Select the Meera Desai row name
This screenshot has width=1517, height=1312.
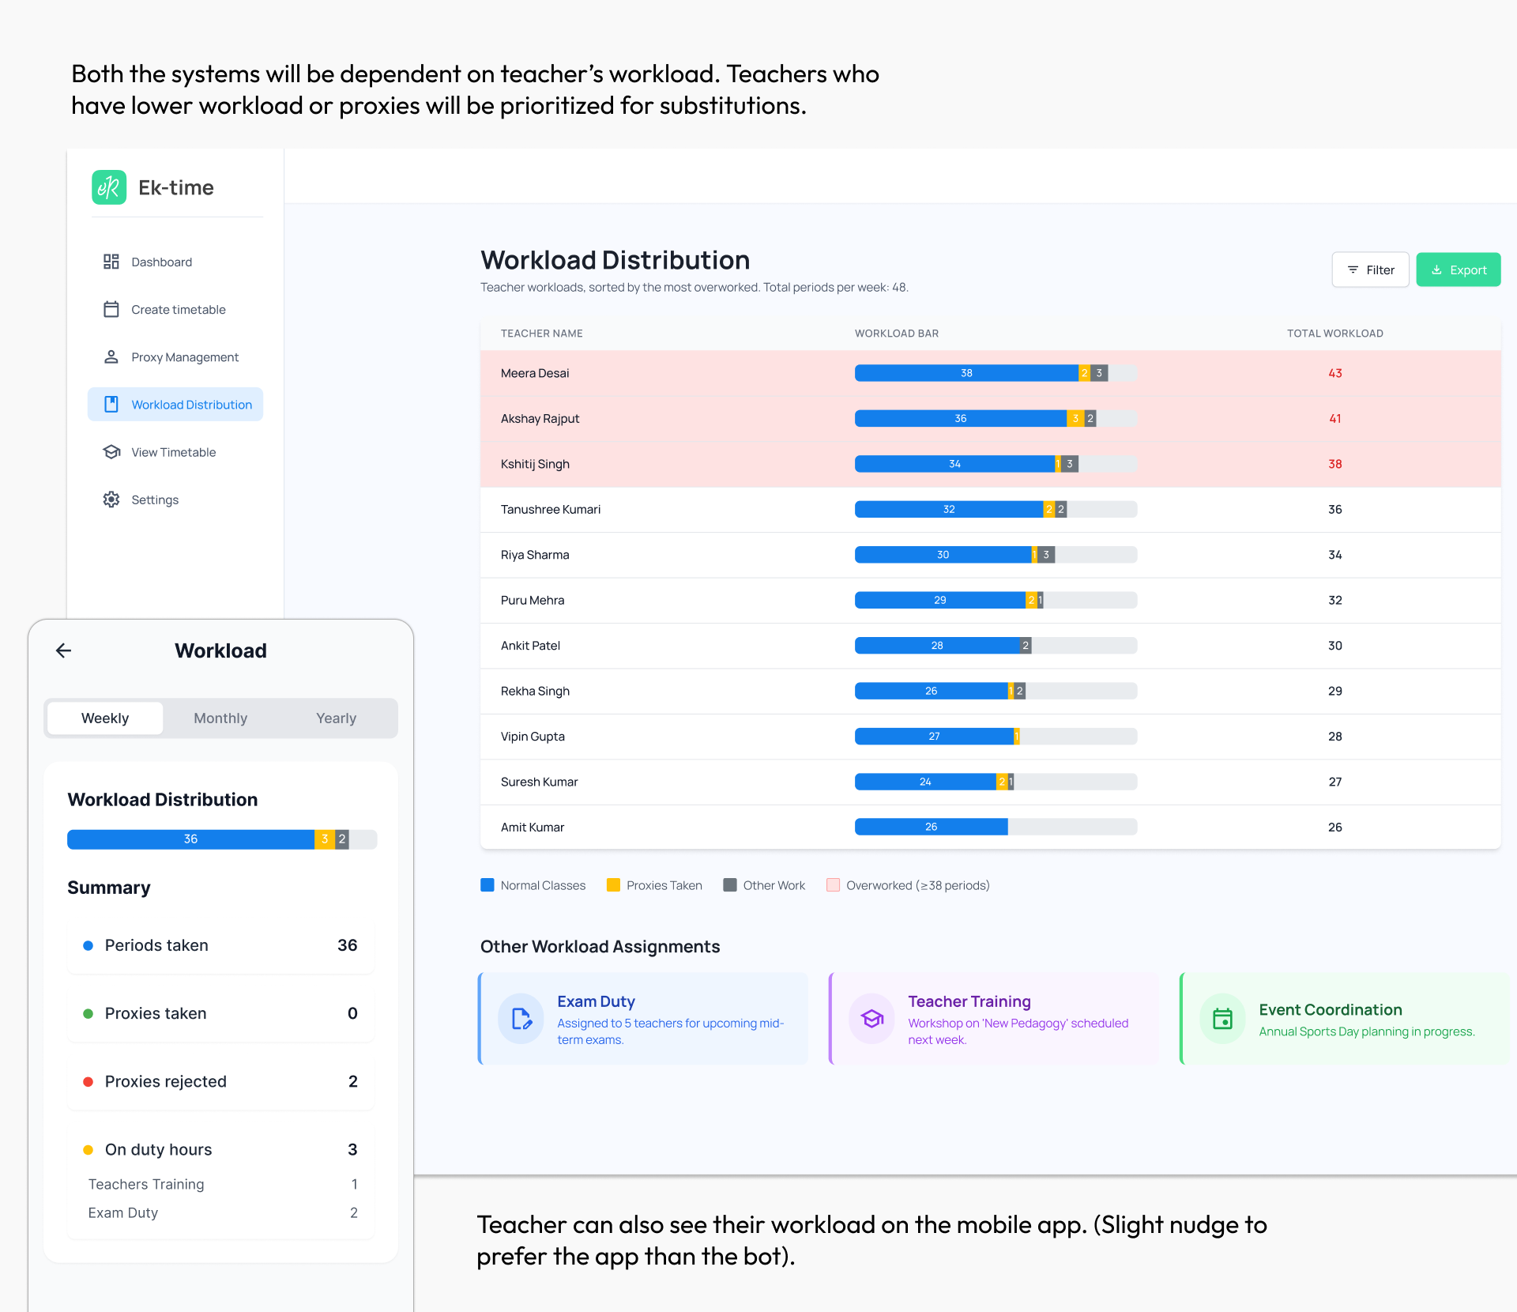535,373
